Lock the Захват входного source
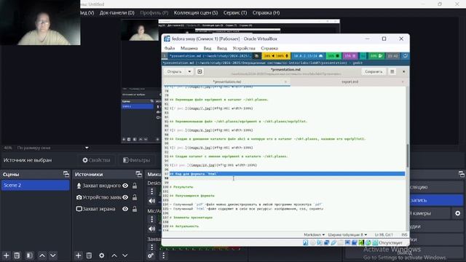 pos(135,186)
